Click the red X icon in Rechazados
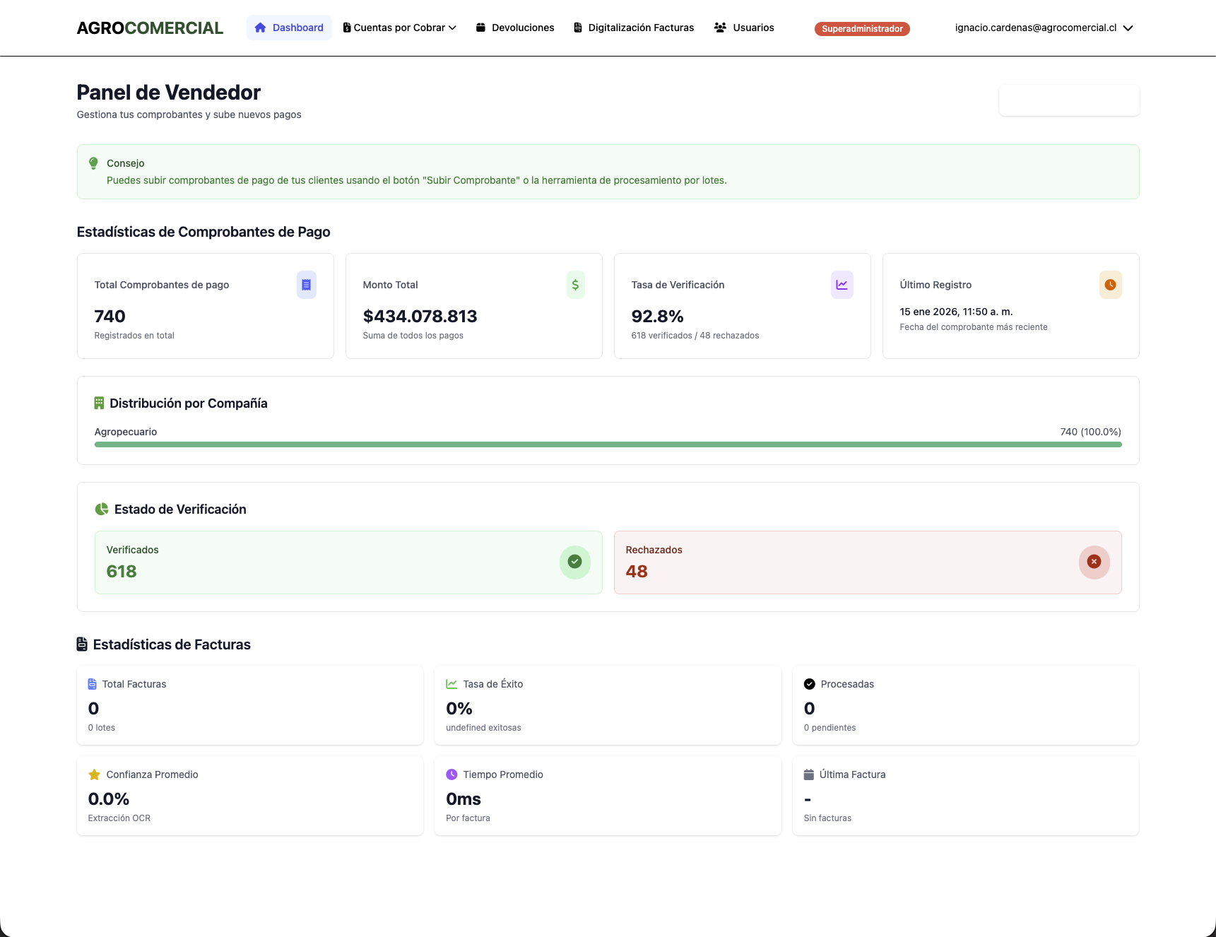Screen dimensions: 1216x937 coord(1094,562)
